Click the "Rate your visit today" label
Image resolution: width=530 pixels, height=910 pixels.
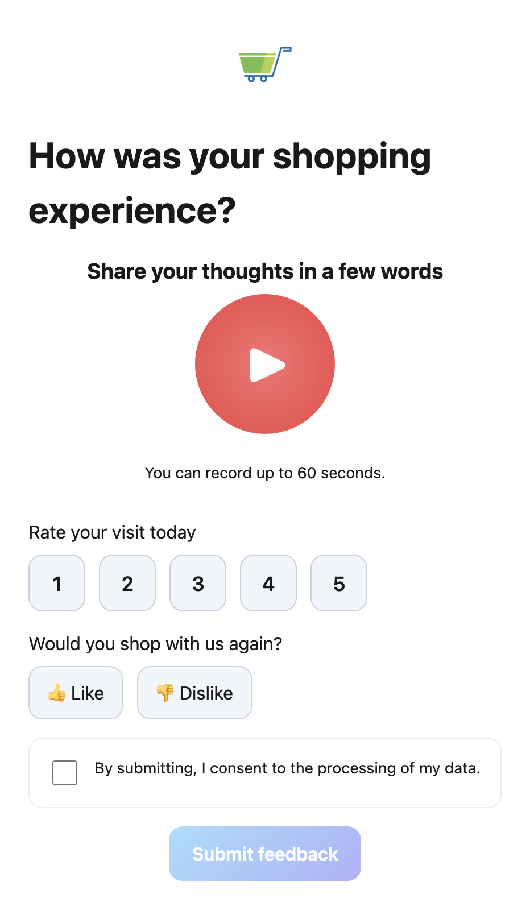(x=113, y=532)
